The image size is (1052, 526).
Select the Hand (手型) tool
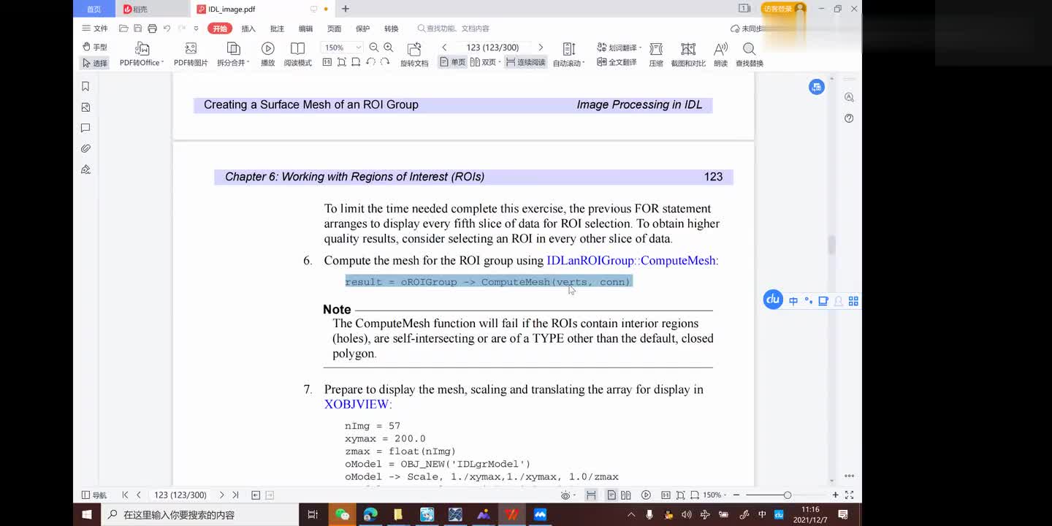(94, 47)
